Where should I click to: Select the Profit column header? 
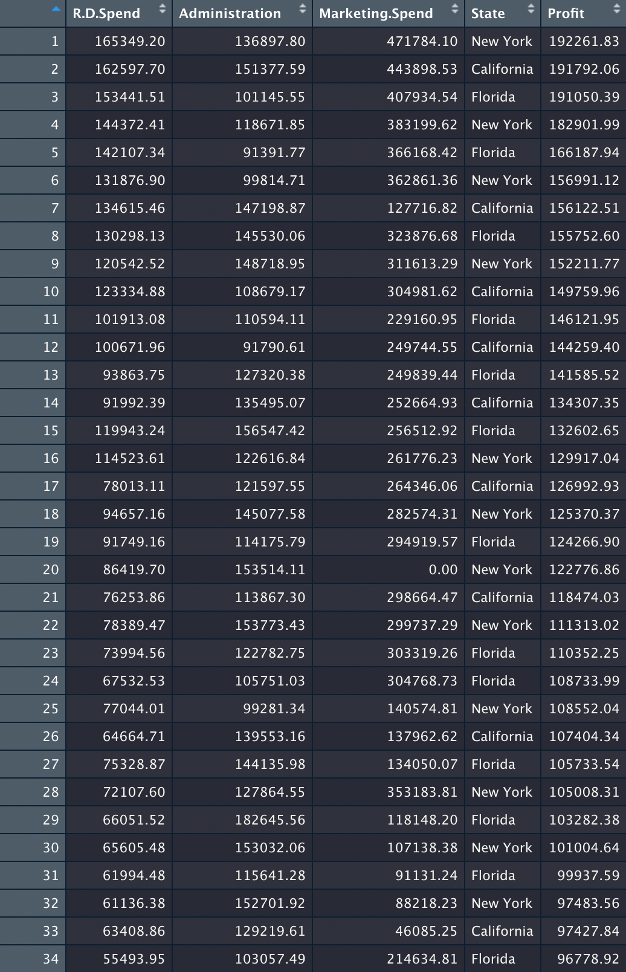pos(584,13)
